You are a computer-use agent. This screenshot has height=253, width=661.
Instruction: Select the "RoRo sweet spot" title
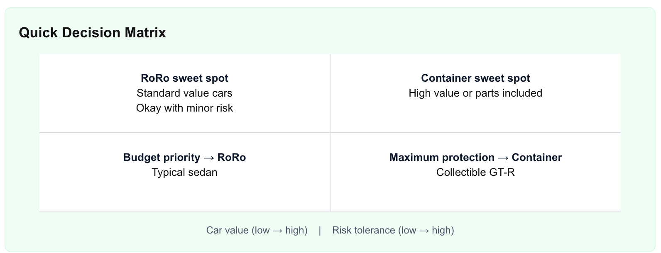(x=184, y=78)
